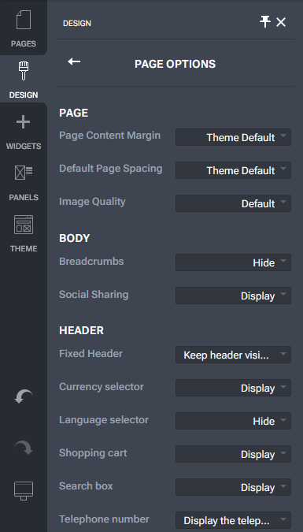Viewport: 303px width, 532px height.
Task: Open the Theme section
Action: point(24,233)
